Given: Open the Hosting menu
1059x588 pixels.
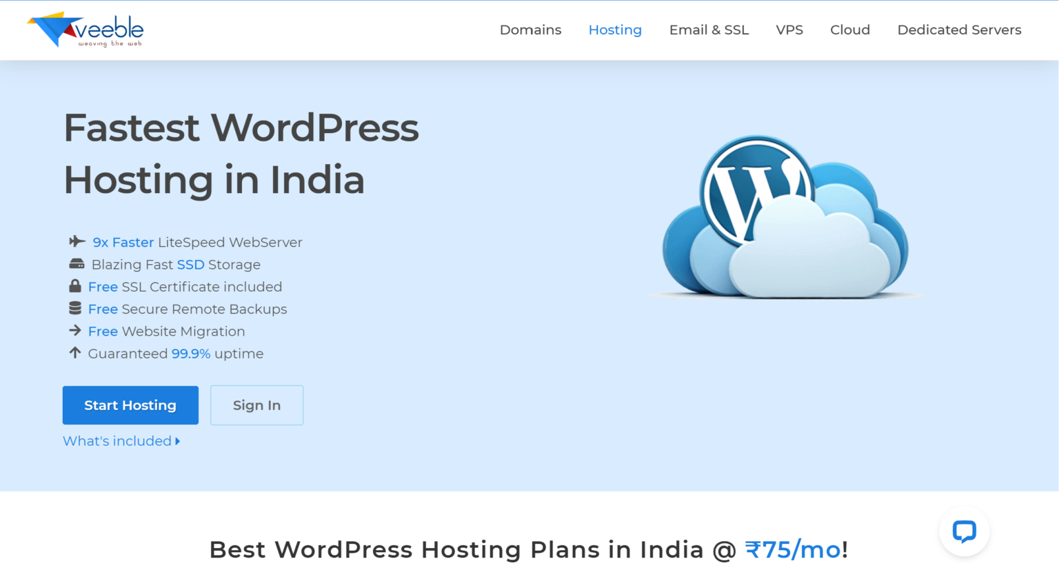Looking at the screenshot, I should click(615, 30).
